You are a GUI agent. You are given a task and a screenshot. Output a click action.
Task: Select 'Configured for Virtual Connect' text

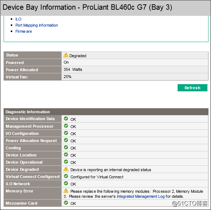click(97, 177)
